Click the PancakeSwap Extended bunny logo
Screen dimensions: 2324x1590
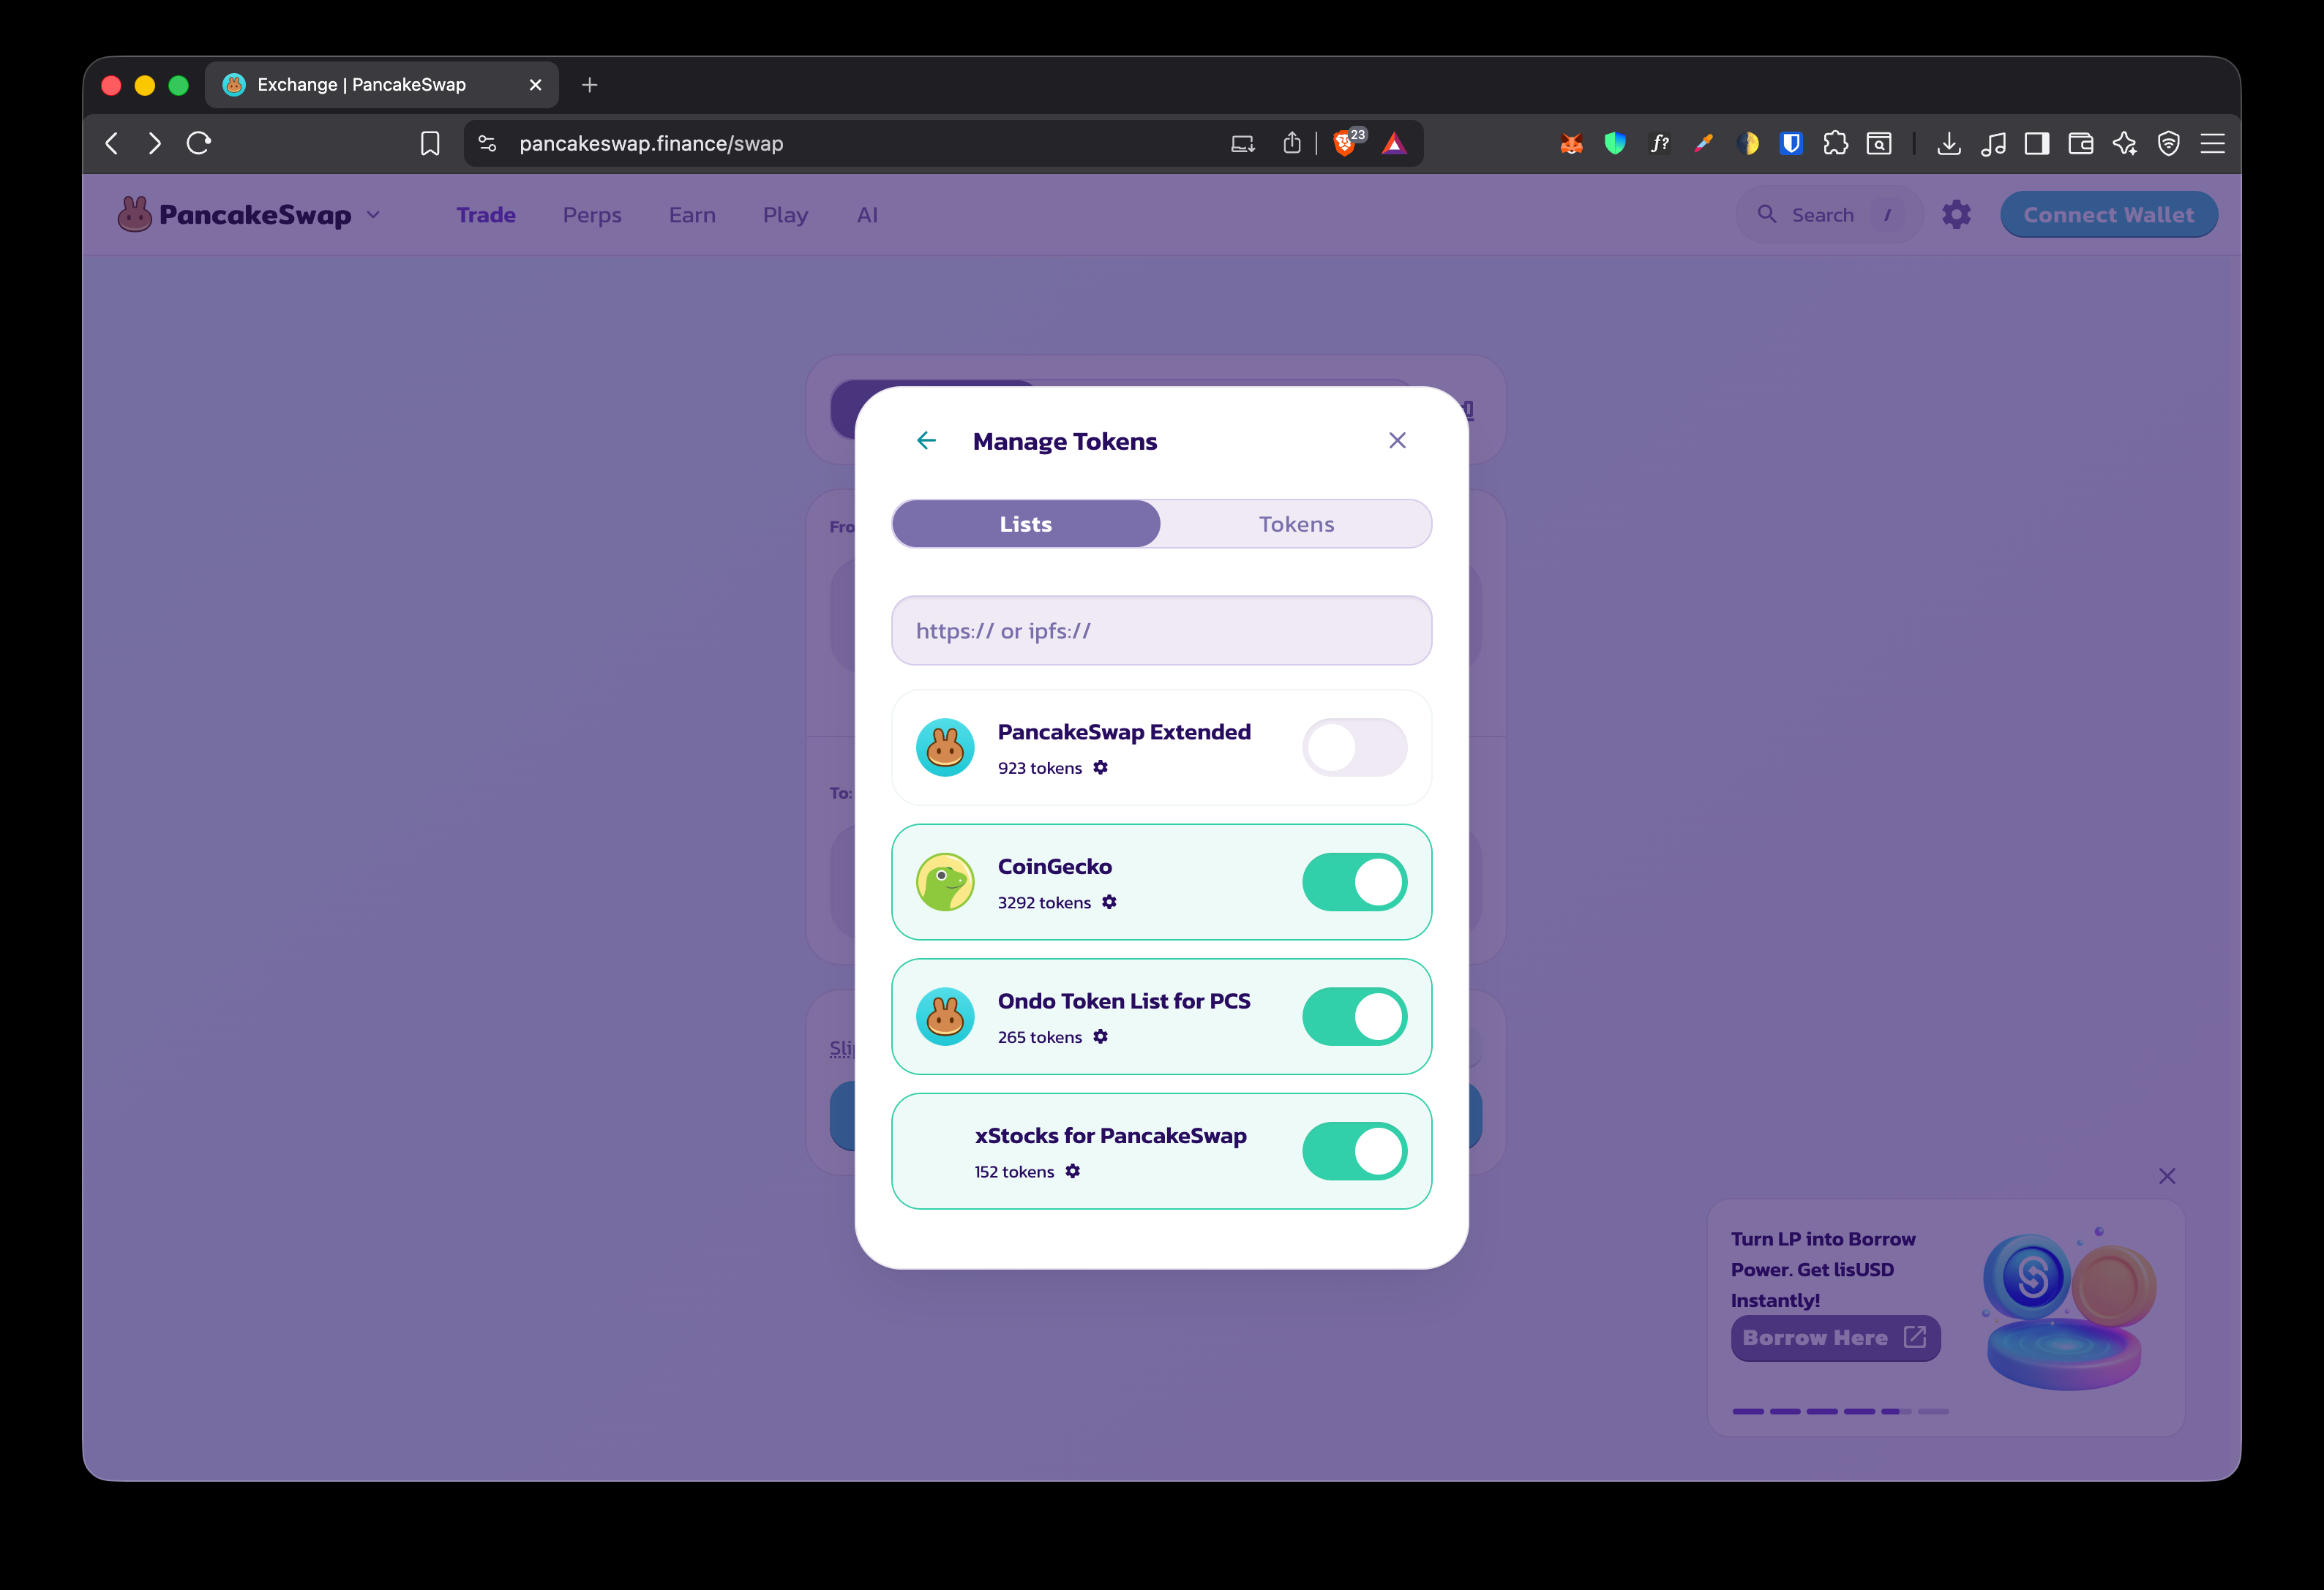point(945,747)
